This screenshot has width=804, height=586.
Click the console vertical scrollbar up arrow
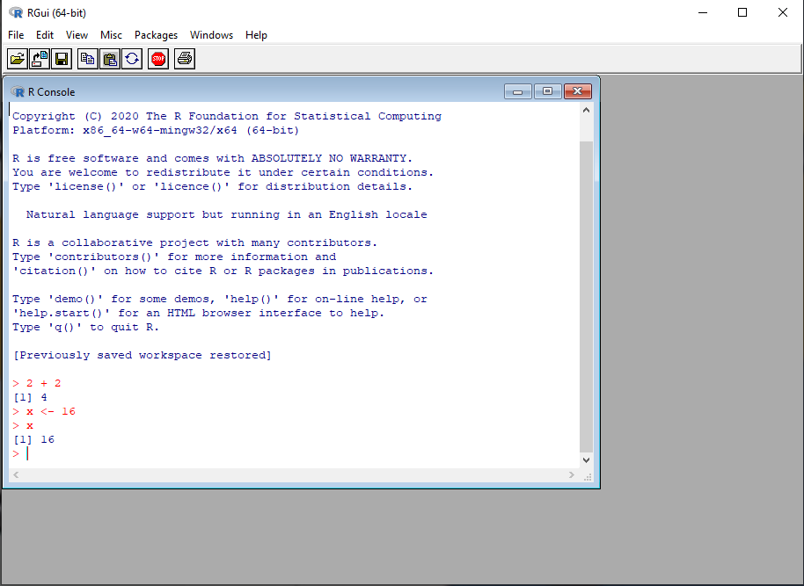point(587,110)
